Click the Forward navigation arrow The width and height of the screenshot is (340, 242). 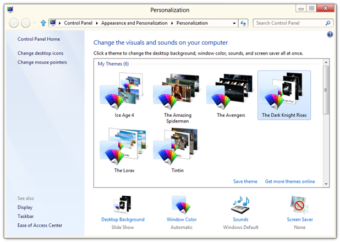pyautogui.click(x=25, y=23)
